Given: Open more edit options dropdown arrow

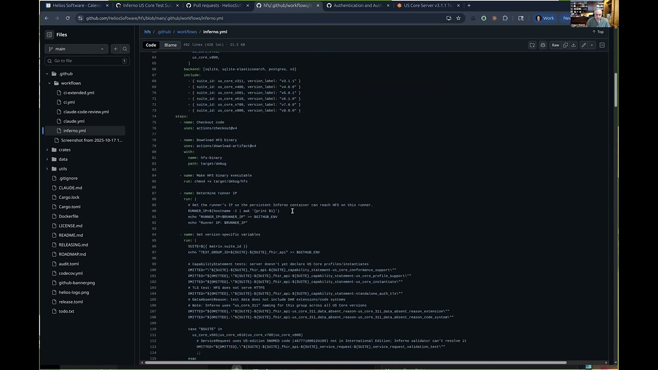Looking at the screenshot, I should pyautogui.click(x=592, y=45).
